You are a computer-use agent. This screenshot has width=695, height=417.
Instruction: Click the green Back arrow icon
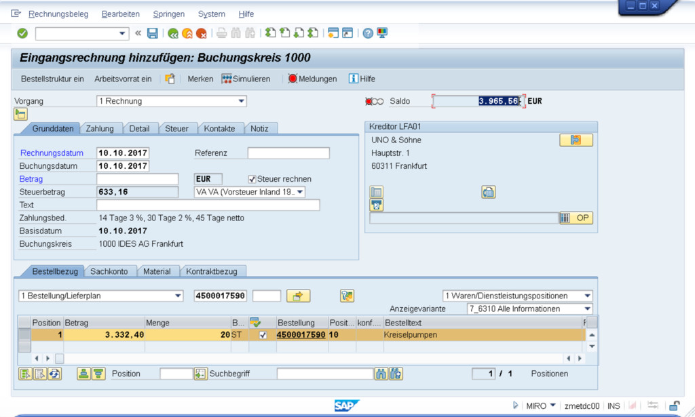173,33
